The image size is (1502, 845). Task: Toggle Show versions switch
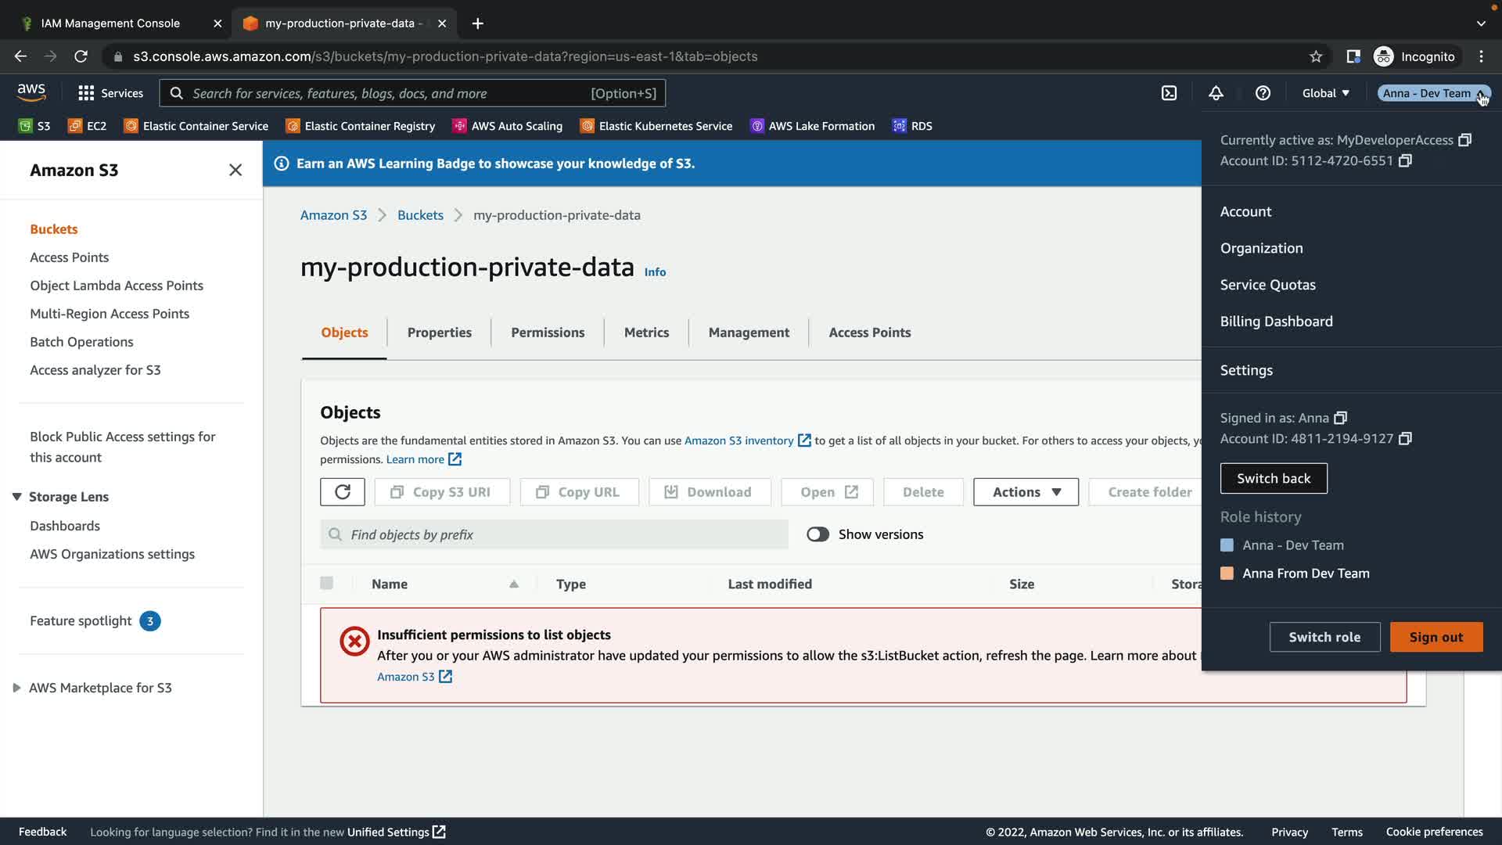pyautogui.click(x=817, y=534)
